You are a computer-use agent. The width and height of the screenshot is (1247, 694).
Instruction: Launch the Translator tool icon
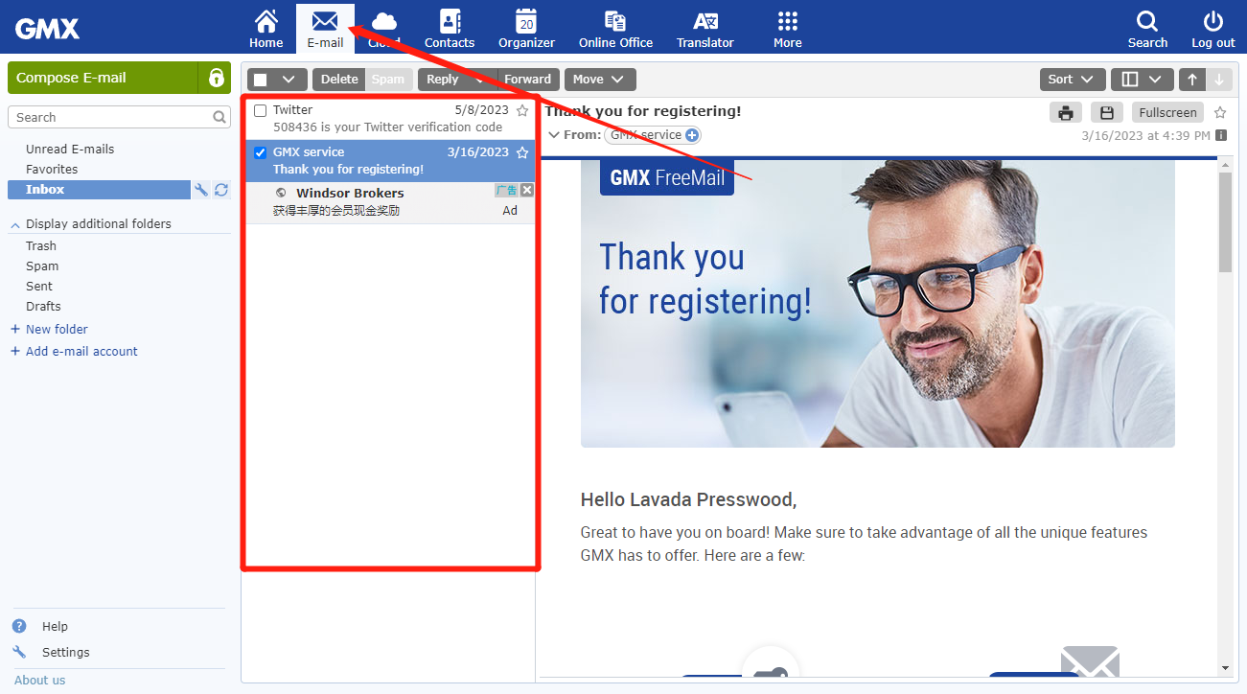[x=704, y=22]
